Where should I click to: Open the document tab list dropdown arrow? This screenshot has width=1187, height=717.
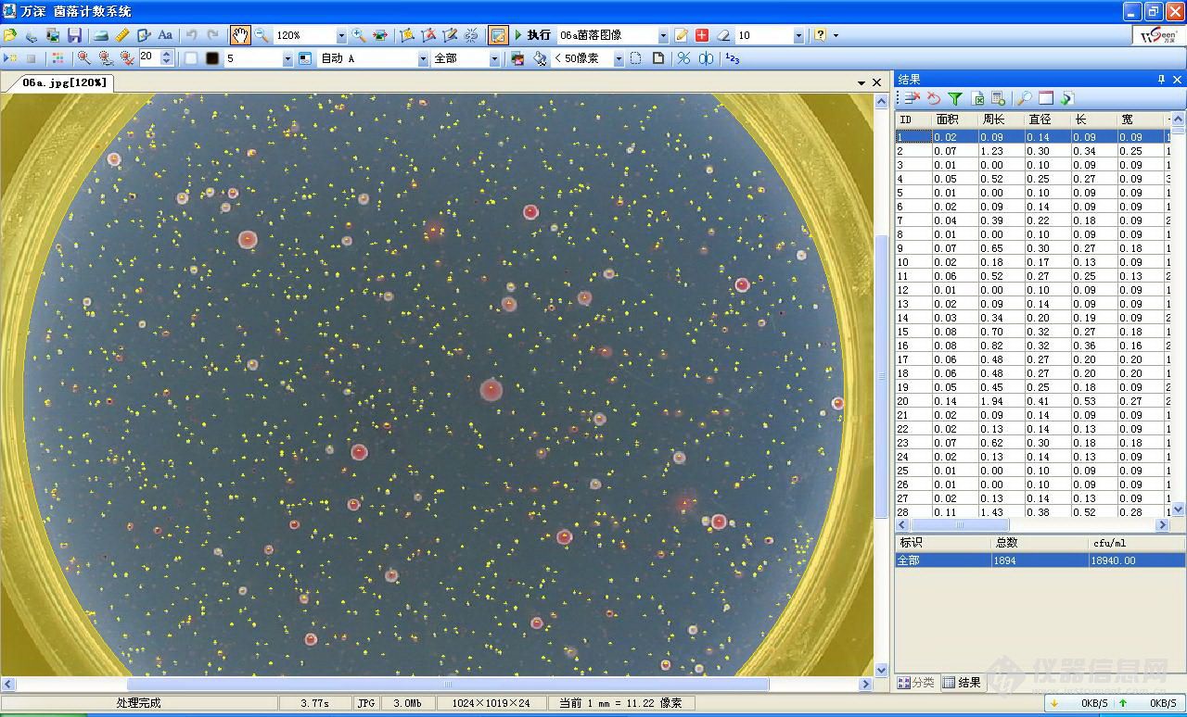(862, 82)
